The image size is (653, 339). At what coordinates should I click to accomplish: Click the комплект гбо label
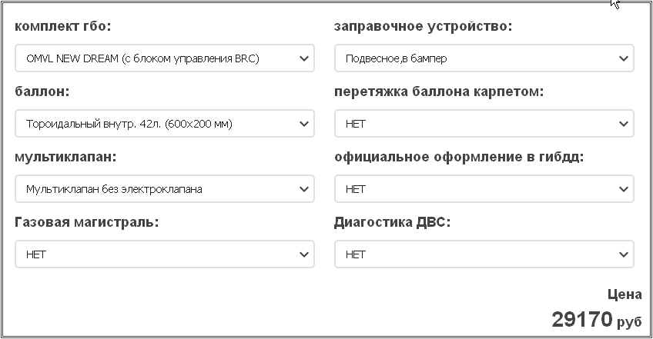[63, 26]
